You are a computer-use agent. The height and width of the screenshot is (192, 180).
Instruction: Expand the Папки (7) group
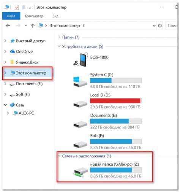(x=59, y=37)
